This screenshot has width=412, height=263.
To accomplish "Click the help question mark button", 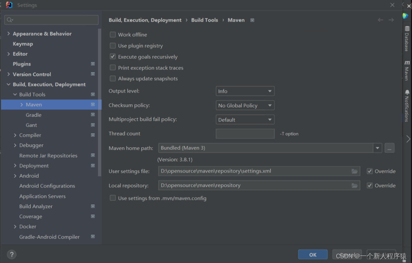I will click(12, 255).
